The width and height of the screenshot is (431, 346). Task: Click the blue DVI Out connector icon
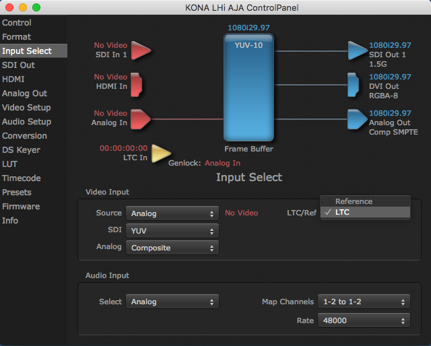(353, 85)
